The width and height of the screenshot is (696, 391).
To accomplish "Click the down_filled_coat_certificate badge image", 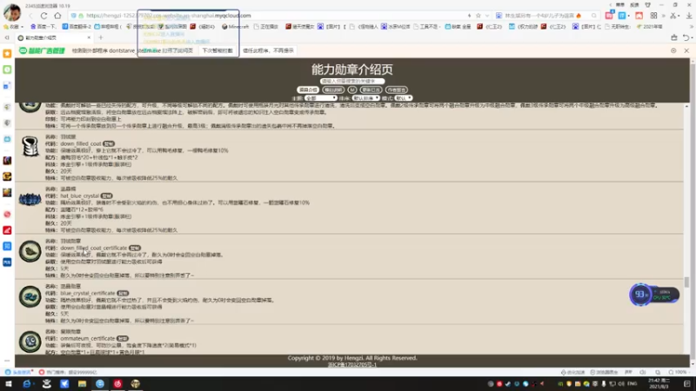I will point(30,251).
